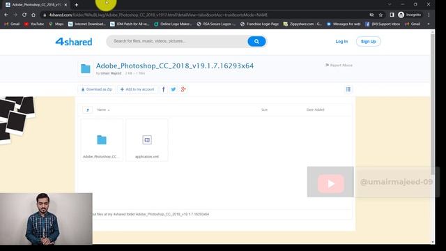Viewport: 446px width, 251px height.
Task: Click the Log In link
Action: click(341, 42)
